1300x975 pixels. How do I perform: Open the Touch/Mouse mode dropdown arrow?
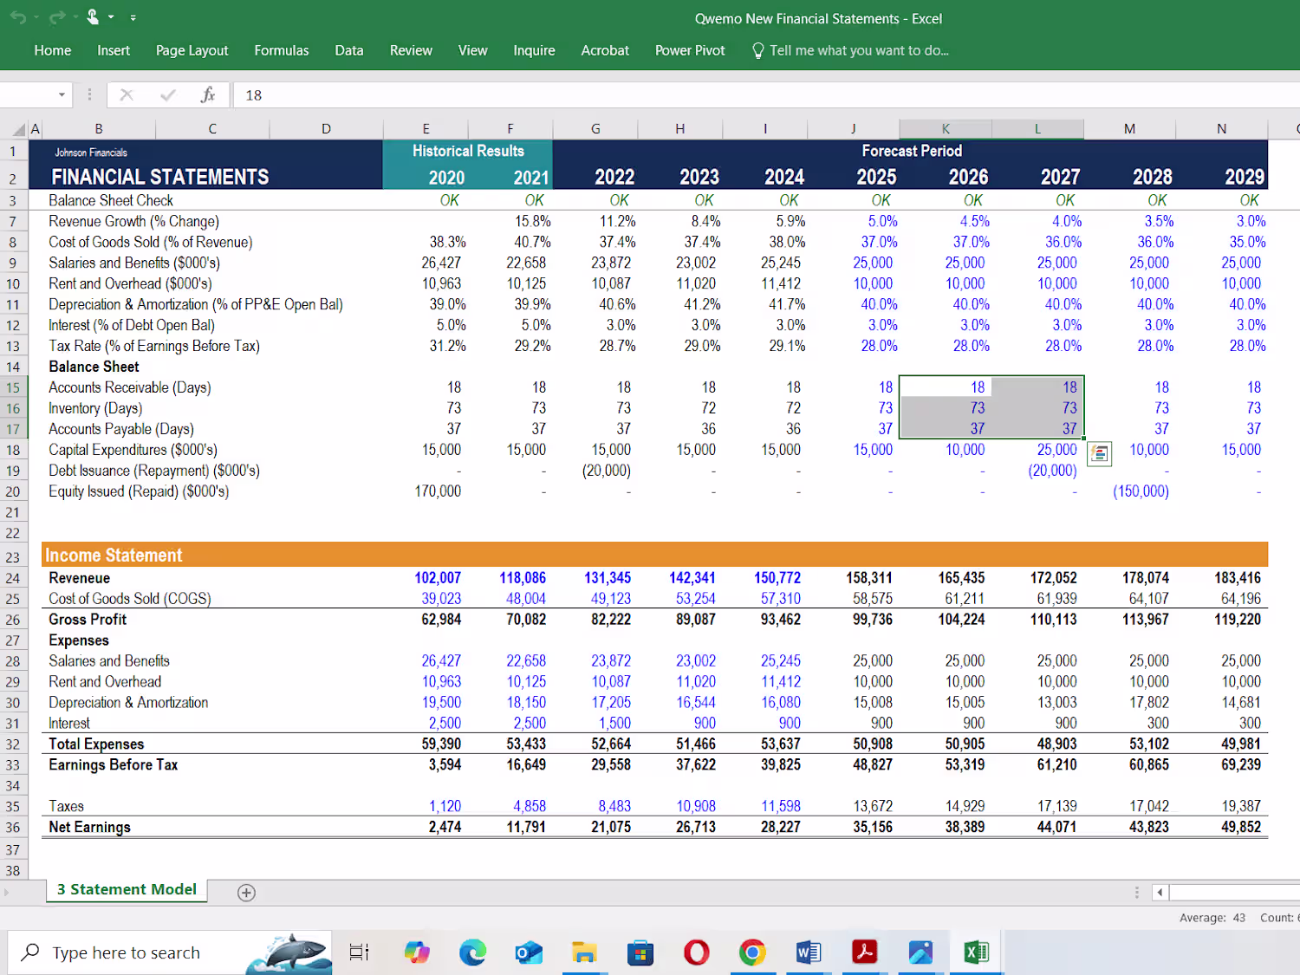click(x=111, y=17)
